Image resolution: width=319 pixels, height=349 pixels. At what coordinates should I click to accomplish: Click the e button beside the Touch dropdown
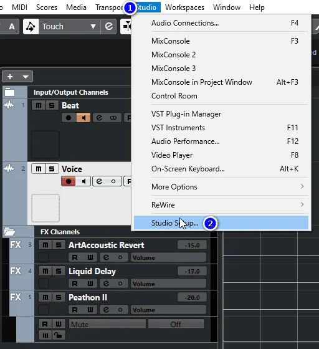point(108,26)
